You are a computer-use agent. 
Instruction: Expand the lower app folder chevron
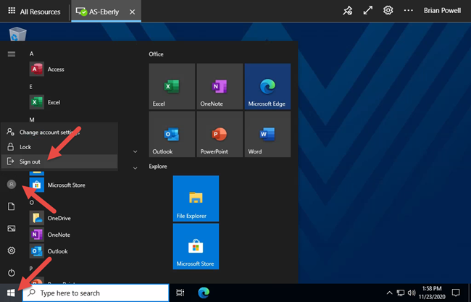coord(136,168)
